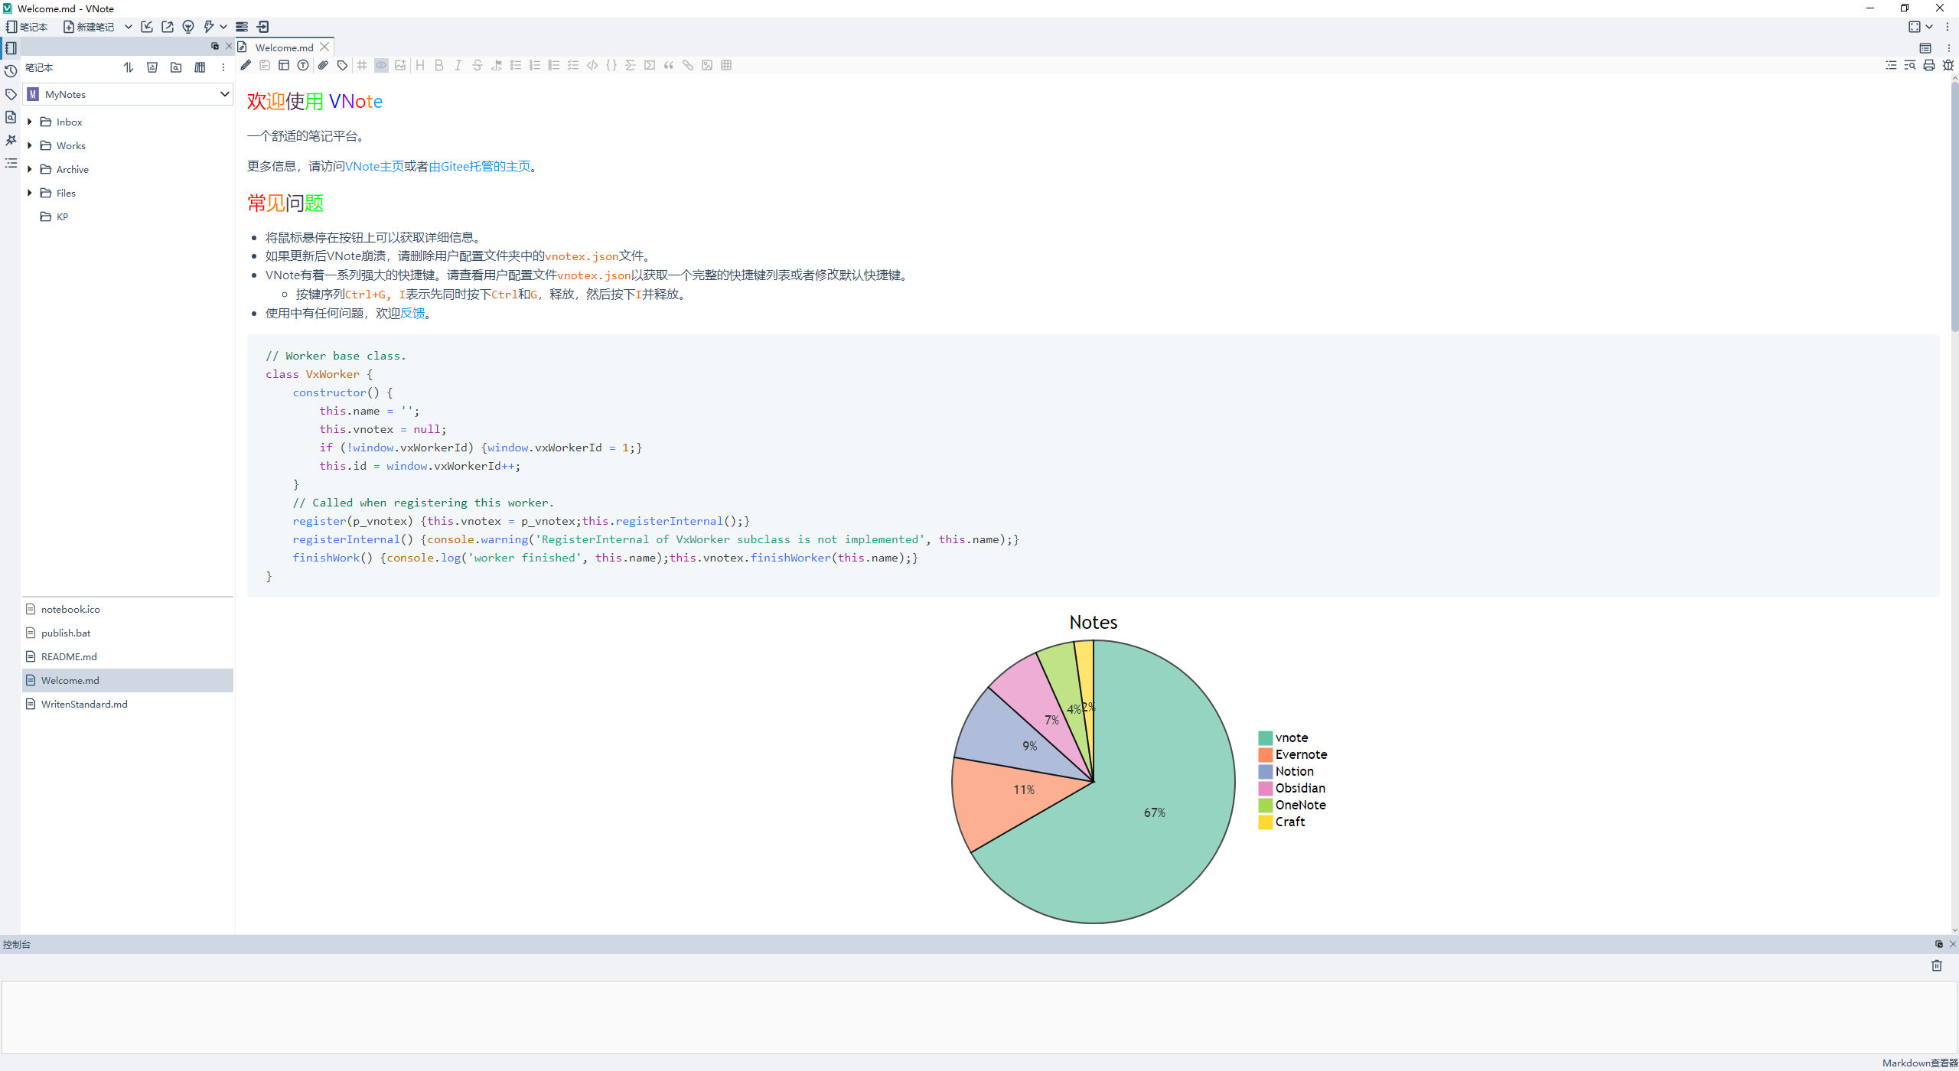Screen dimensions: 1959x1071
Task: Click the fenced code block braces icon
Action: pyautogui.click(x=611, y=65)
